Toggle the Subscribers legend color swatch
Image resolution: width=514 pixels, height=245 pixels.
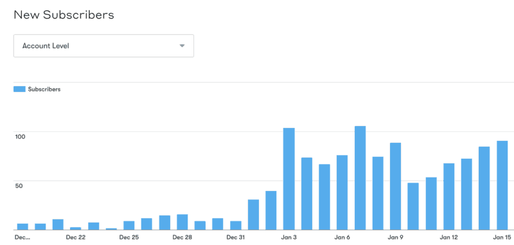point(19,89)
